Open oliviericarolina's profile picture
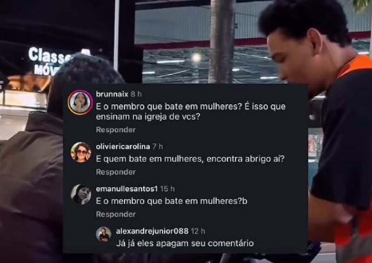 [x=81, y=152]
